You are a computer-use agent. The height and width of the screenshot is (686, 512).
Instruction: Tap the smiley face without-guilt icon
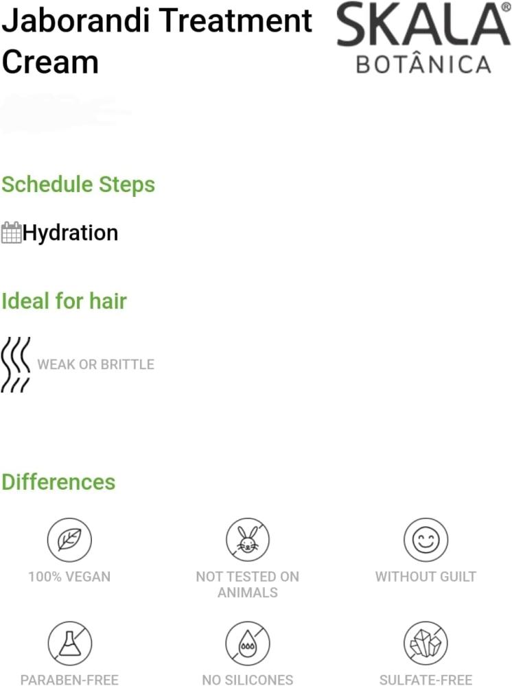pos(426,540)
